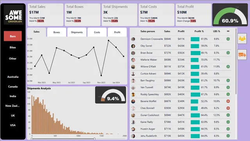Switch to the Shipments chart tab

click(x=77, y=32)
